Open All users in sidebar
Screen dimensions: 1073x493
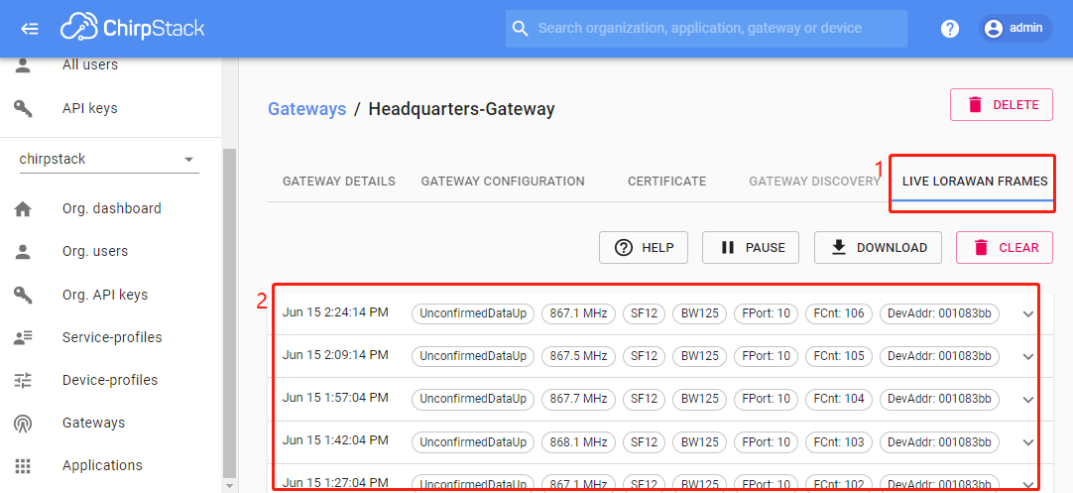click(89, 65)
